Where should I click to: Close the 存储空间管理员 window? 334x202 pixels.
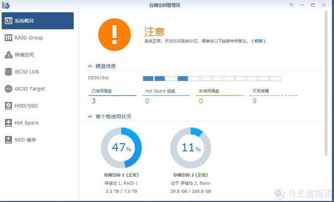(324, 5)
